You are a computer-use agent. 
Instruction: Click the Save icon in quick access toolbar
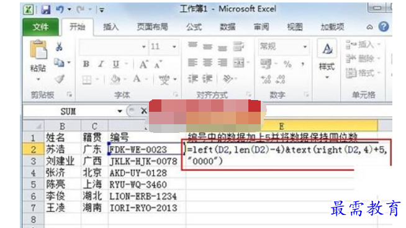[x=45, y=10]
